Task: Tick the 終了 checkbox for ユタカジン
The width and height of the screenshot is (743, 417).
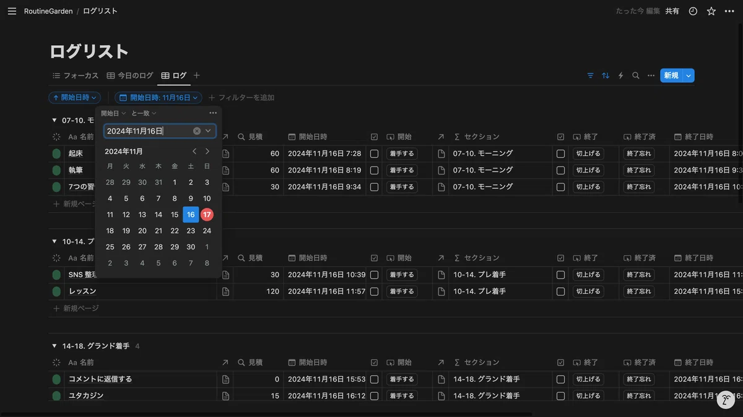Action: pos(560,396)
